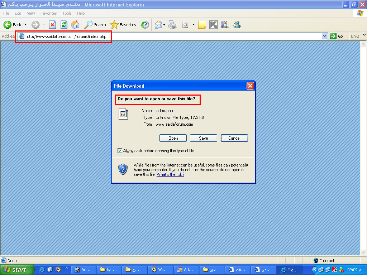This screenshot has width=367, height=275.
Task: Expand the address bar dropdown arrow
Action: (324, 36)
